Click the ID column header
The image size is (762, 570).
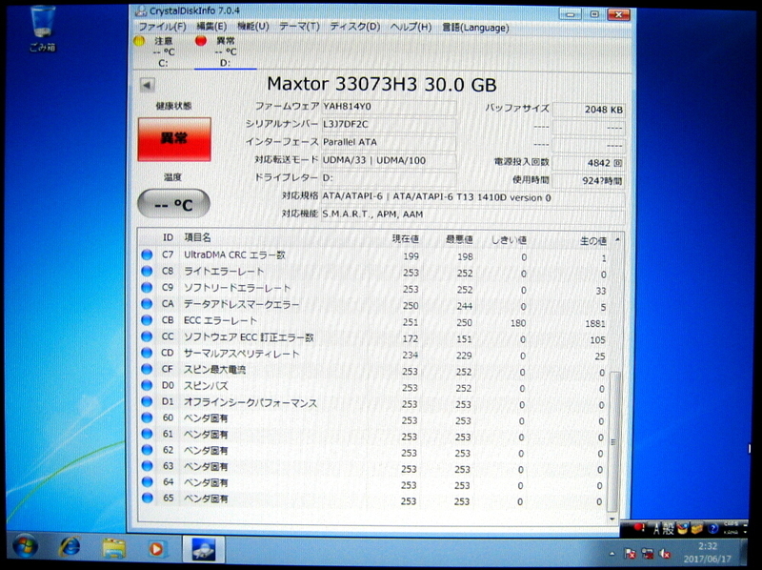(x=168, y=237)
